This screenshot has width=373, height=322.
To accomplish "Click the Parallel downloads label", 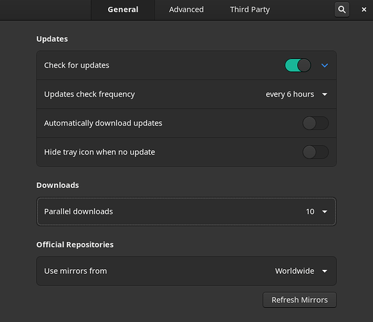I will click(x=78, y=211).
